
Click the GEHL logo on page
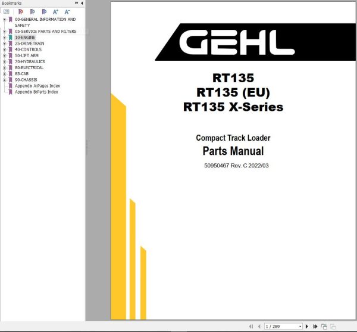237,42
